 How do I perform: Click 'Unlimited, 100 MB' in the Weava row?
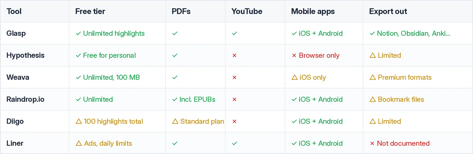point(111,77)
